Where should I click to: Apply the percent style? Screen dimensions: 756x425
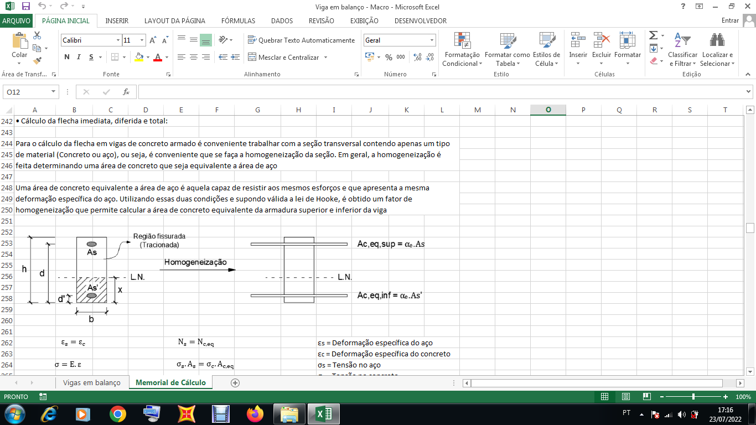point(389,57)
